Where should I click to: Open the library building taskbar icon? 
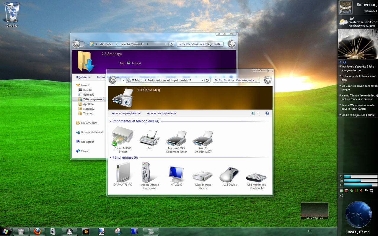pyautogui.click(x=21, y=231)
